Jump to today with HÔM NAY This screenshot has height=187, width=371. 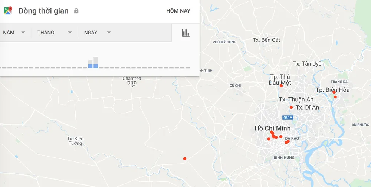coord(178,11)
